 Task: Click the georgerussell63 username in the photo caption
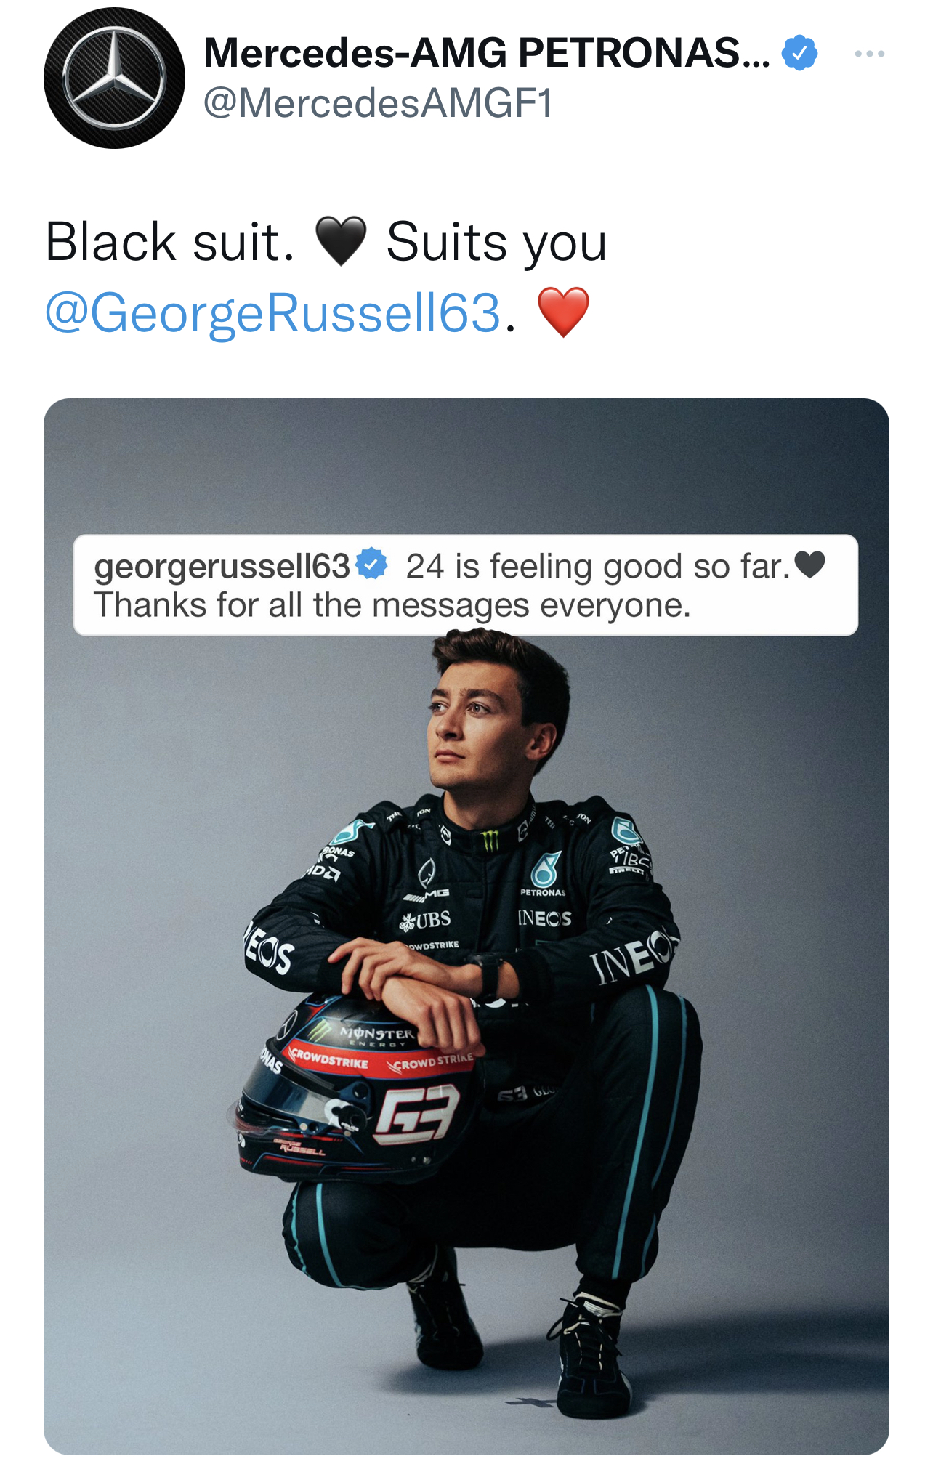click(x=222, y=566)
